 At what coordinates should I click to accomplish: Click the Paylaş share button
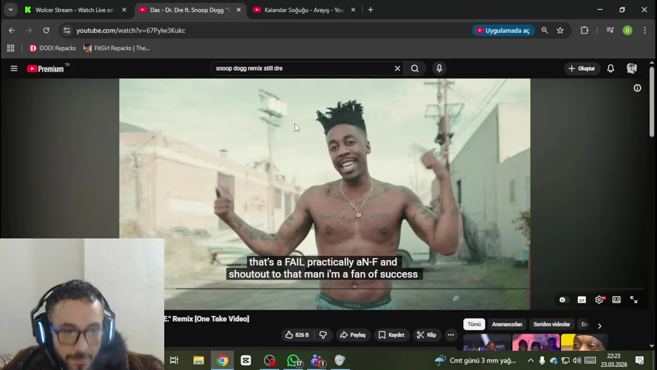click(353, 335)
